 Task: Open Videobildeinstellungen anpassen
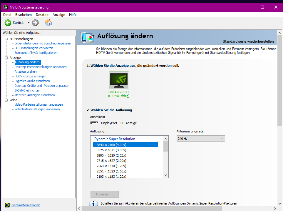click(37, 109)
